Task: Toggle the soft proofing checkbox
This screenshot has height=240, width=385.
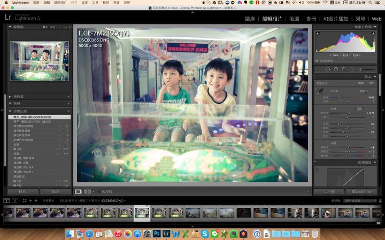Action: pyautogui.click(x=99, y=191)
